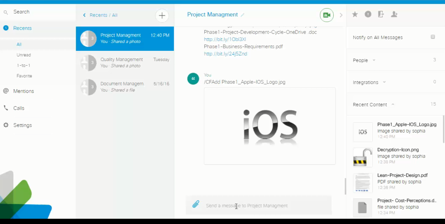The image size is (445, 224).
Task: Click Recents breadcrumb link
Action: point(98,15)
